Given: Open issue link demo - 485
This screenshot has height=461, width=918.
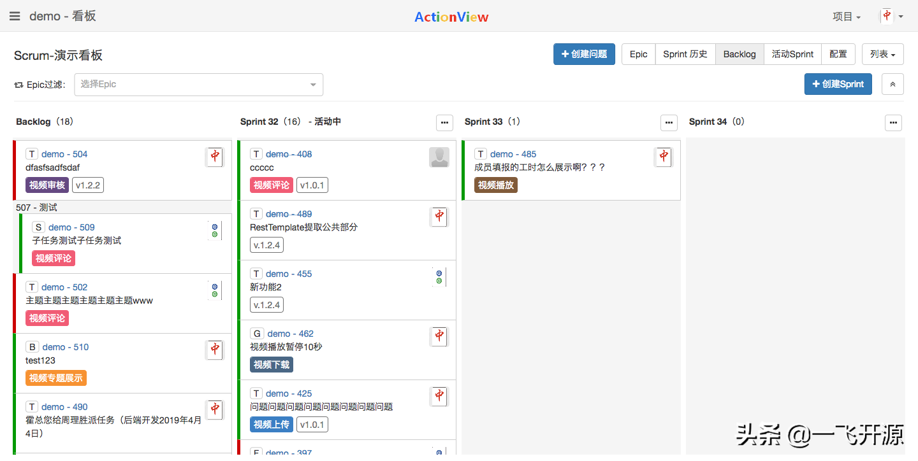Looking at the screenshot, I should pyautogui.click(x=513, y=154).
